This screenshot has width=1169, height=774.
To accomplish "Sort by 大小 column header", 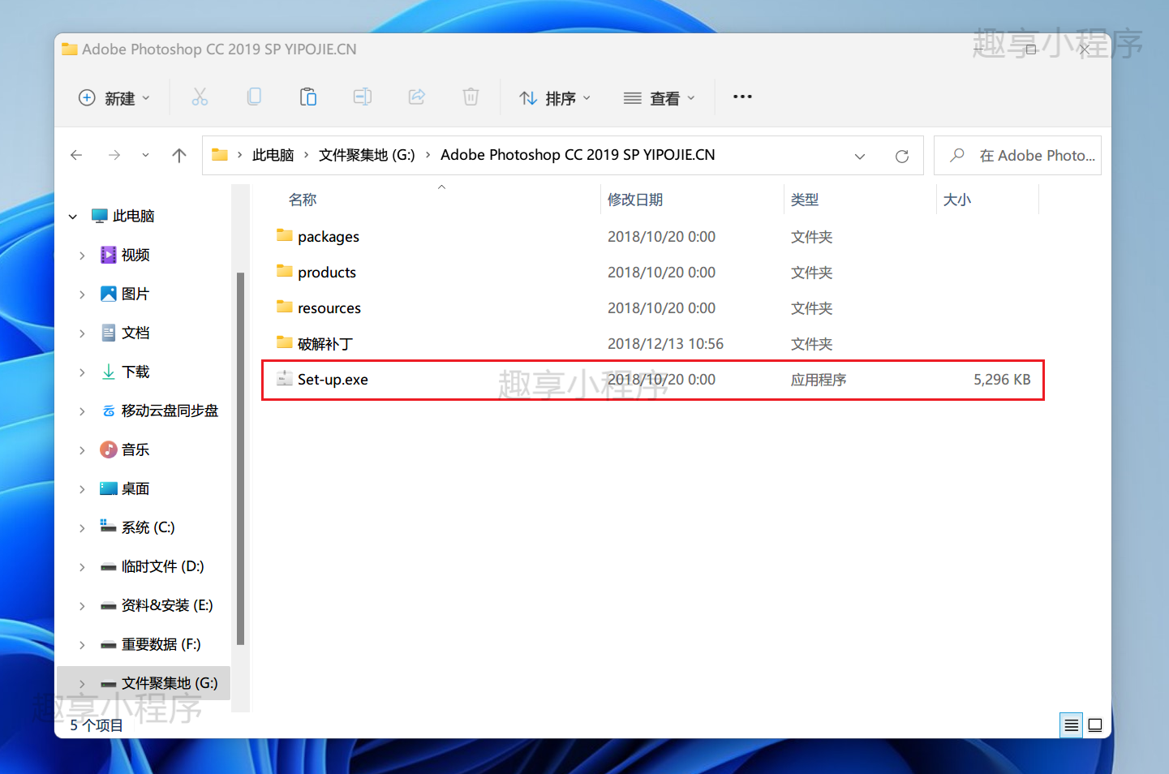I will 957,200.
